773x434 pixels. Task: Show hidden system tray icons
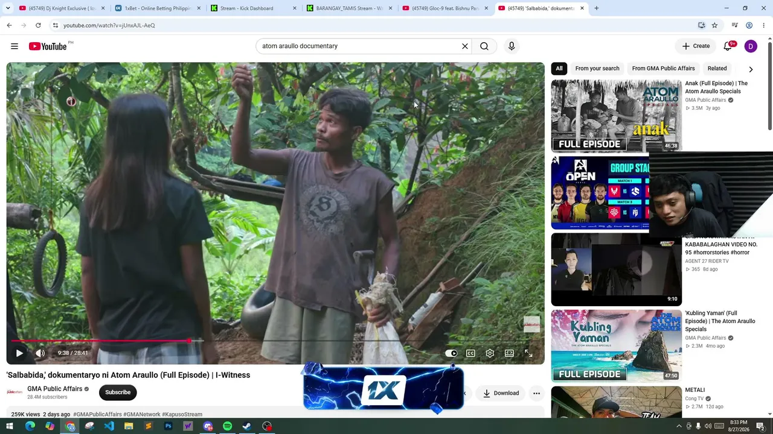pos(679,427)
